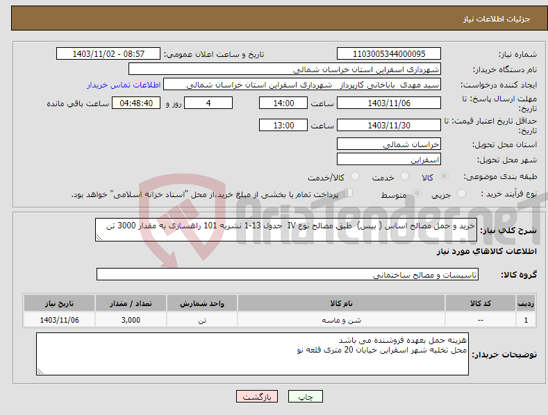The height and width of the screenshot is (415, 548).
Task: Click the شرح کلی نیاز description textarea
Action: click(x=286, y=230)
